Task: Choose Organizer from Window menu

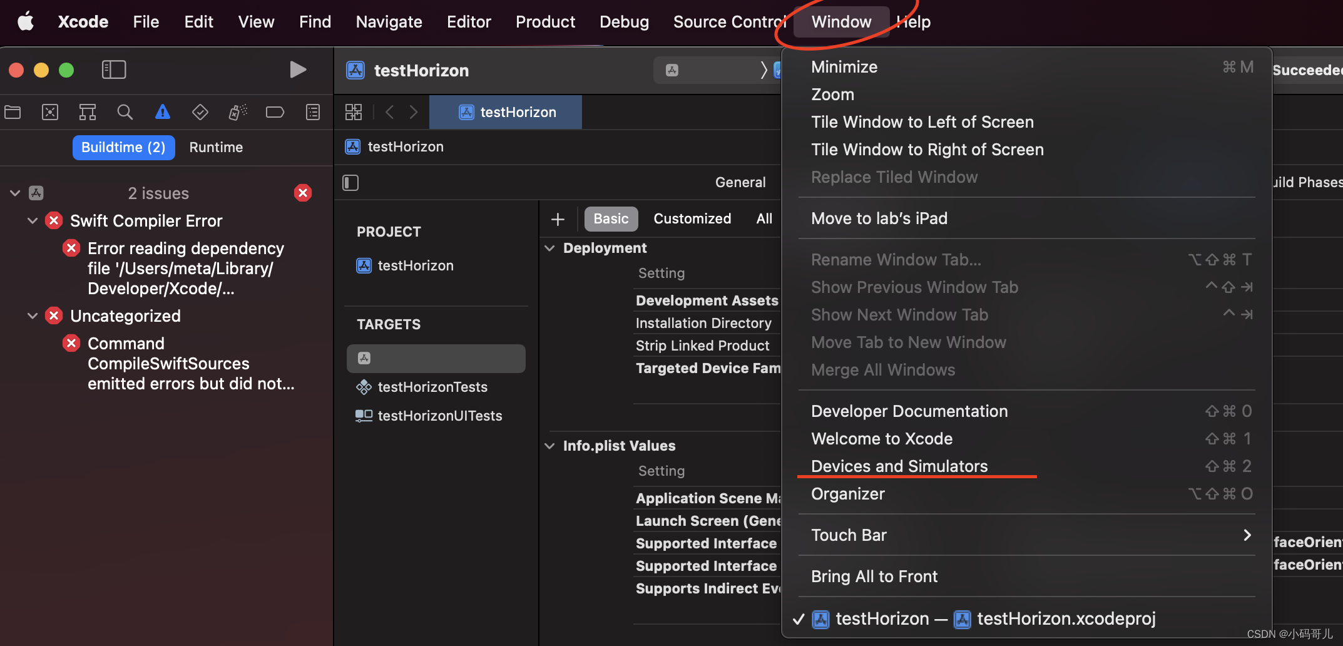Action: pyautogui.click(x=1026, y=494)
